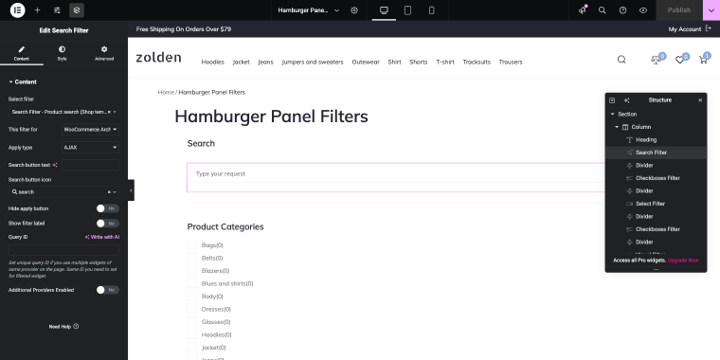720x360 pixels.
Task: Open the page title dropdown chevron
Action: [336, 10]
